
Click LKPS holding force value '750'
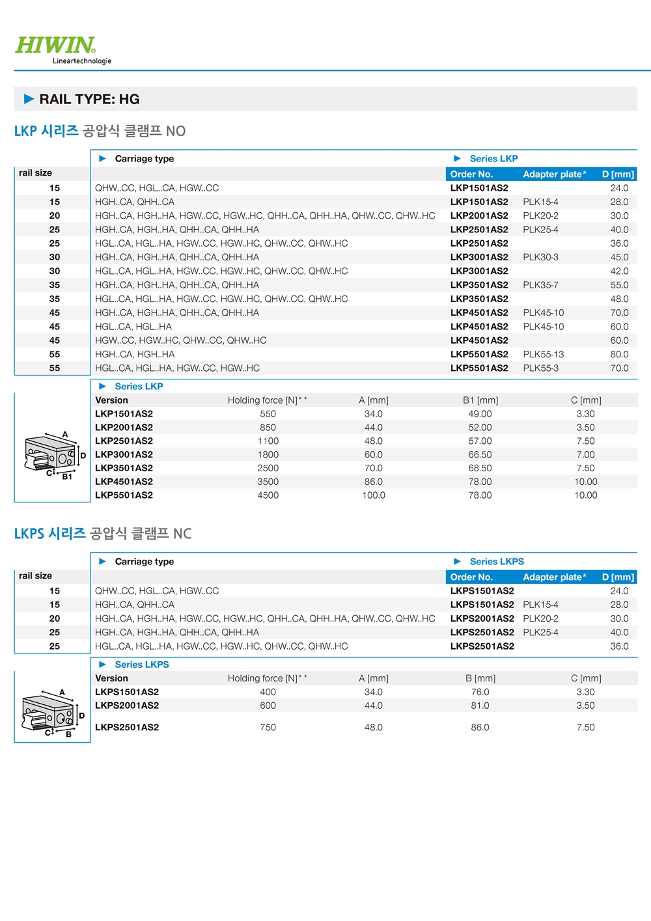[268, 727]
